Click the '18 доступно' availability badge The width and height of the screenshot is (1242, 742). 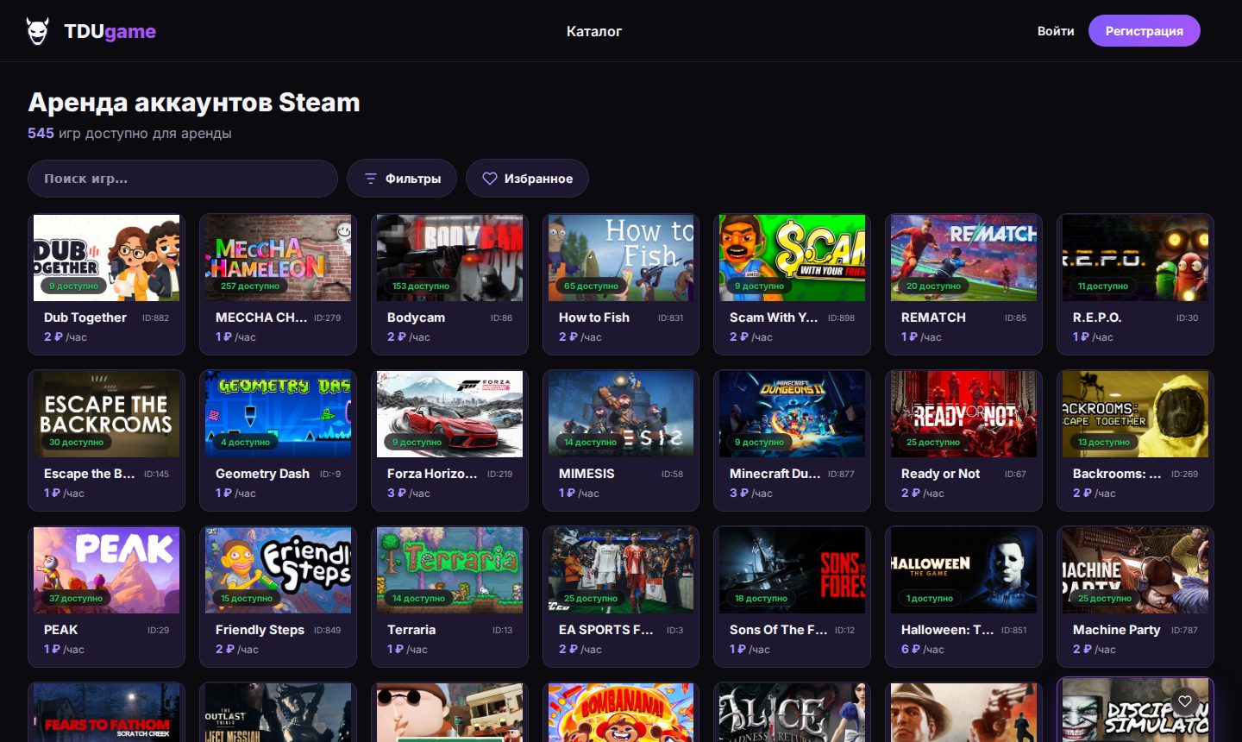(x=761, y=598)
